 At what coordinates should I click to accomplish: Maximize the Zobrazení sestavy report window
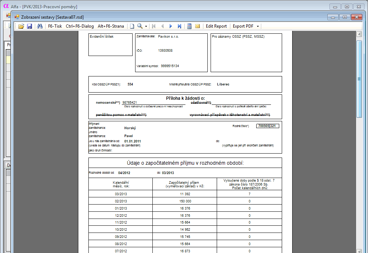pyautogui.click(x=345, y=17)
